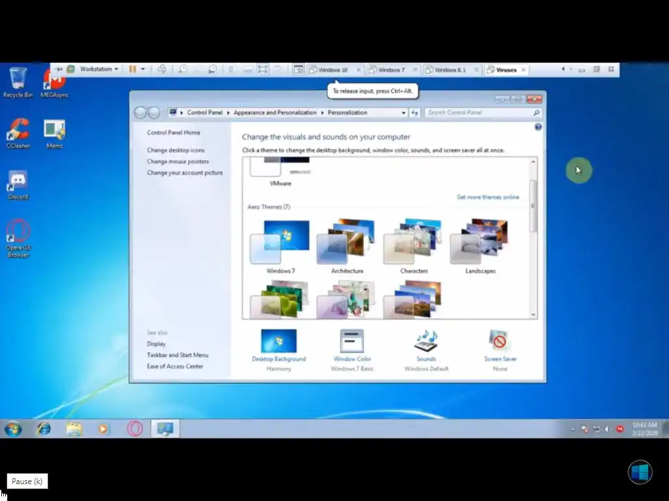Viewport: 669px width, 501px height.
Task: Open Sounds settings
Action: click(426, 350)
